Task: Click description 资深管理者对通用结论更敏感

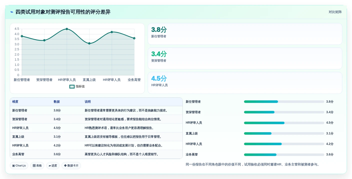Action: pyautogui.click(x=123, y=119)
